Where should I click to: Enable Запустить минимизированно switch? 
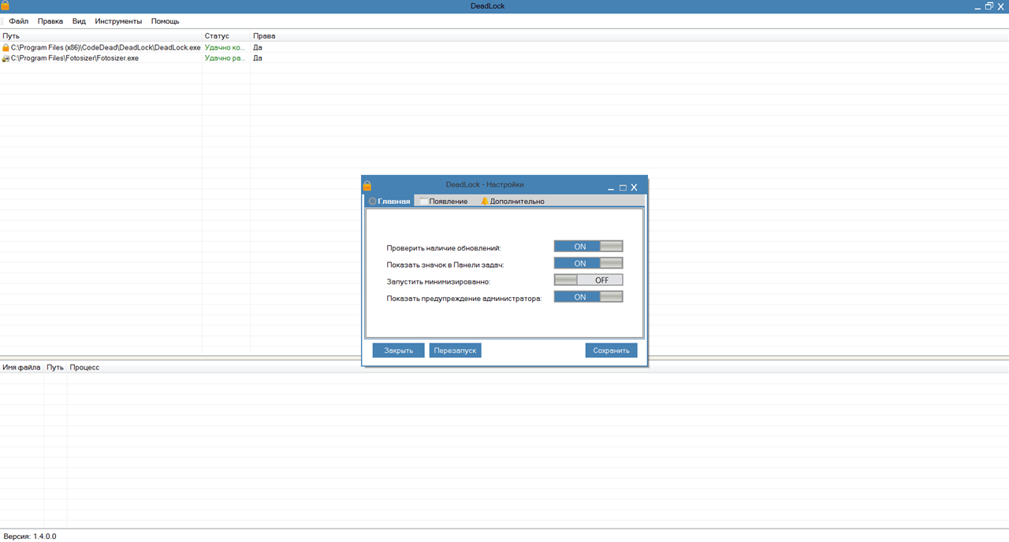coord(588,280)
